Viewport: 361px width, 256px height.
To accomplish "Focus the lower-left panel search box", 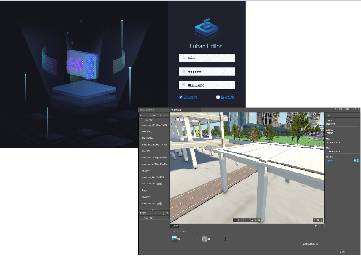I will (154, 218).
